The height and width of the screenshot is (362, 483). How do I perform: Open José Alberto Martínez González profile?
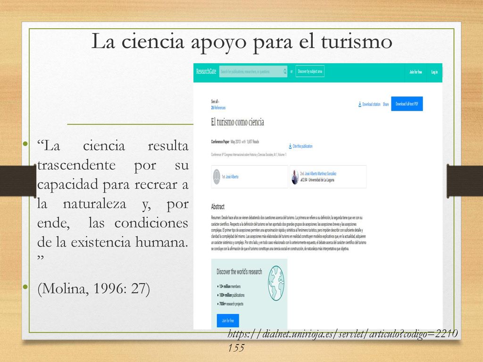(x=320, y=173)
